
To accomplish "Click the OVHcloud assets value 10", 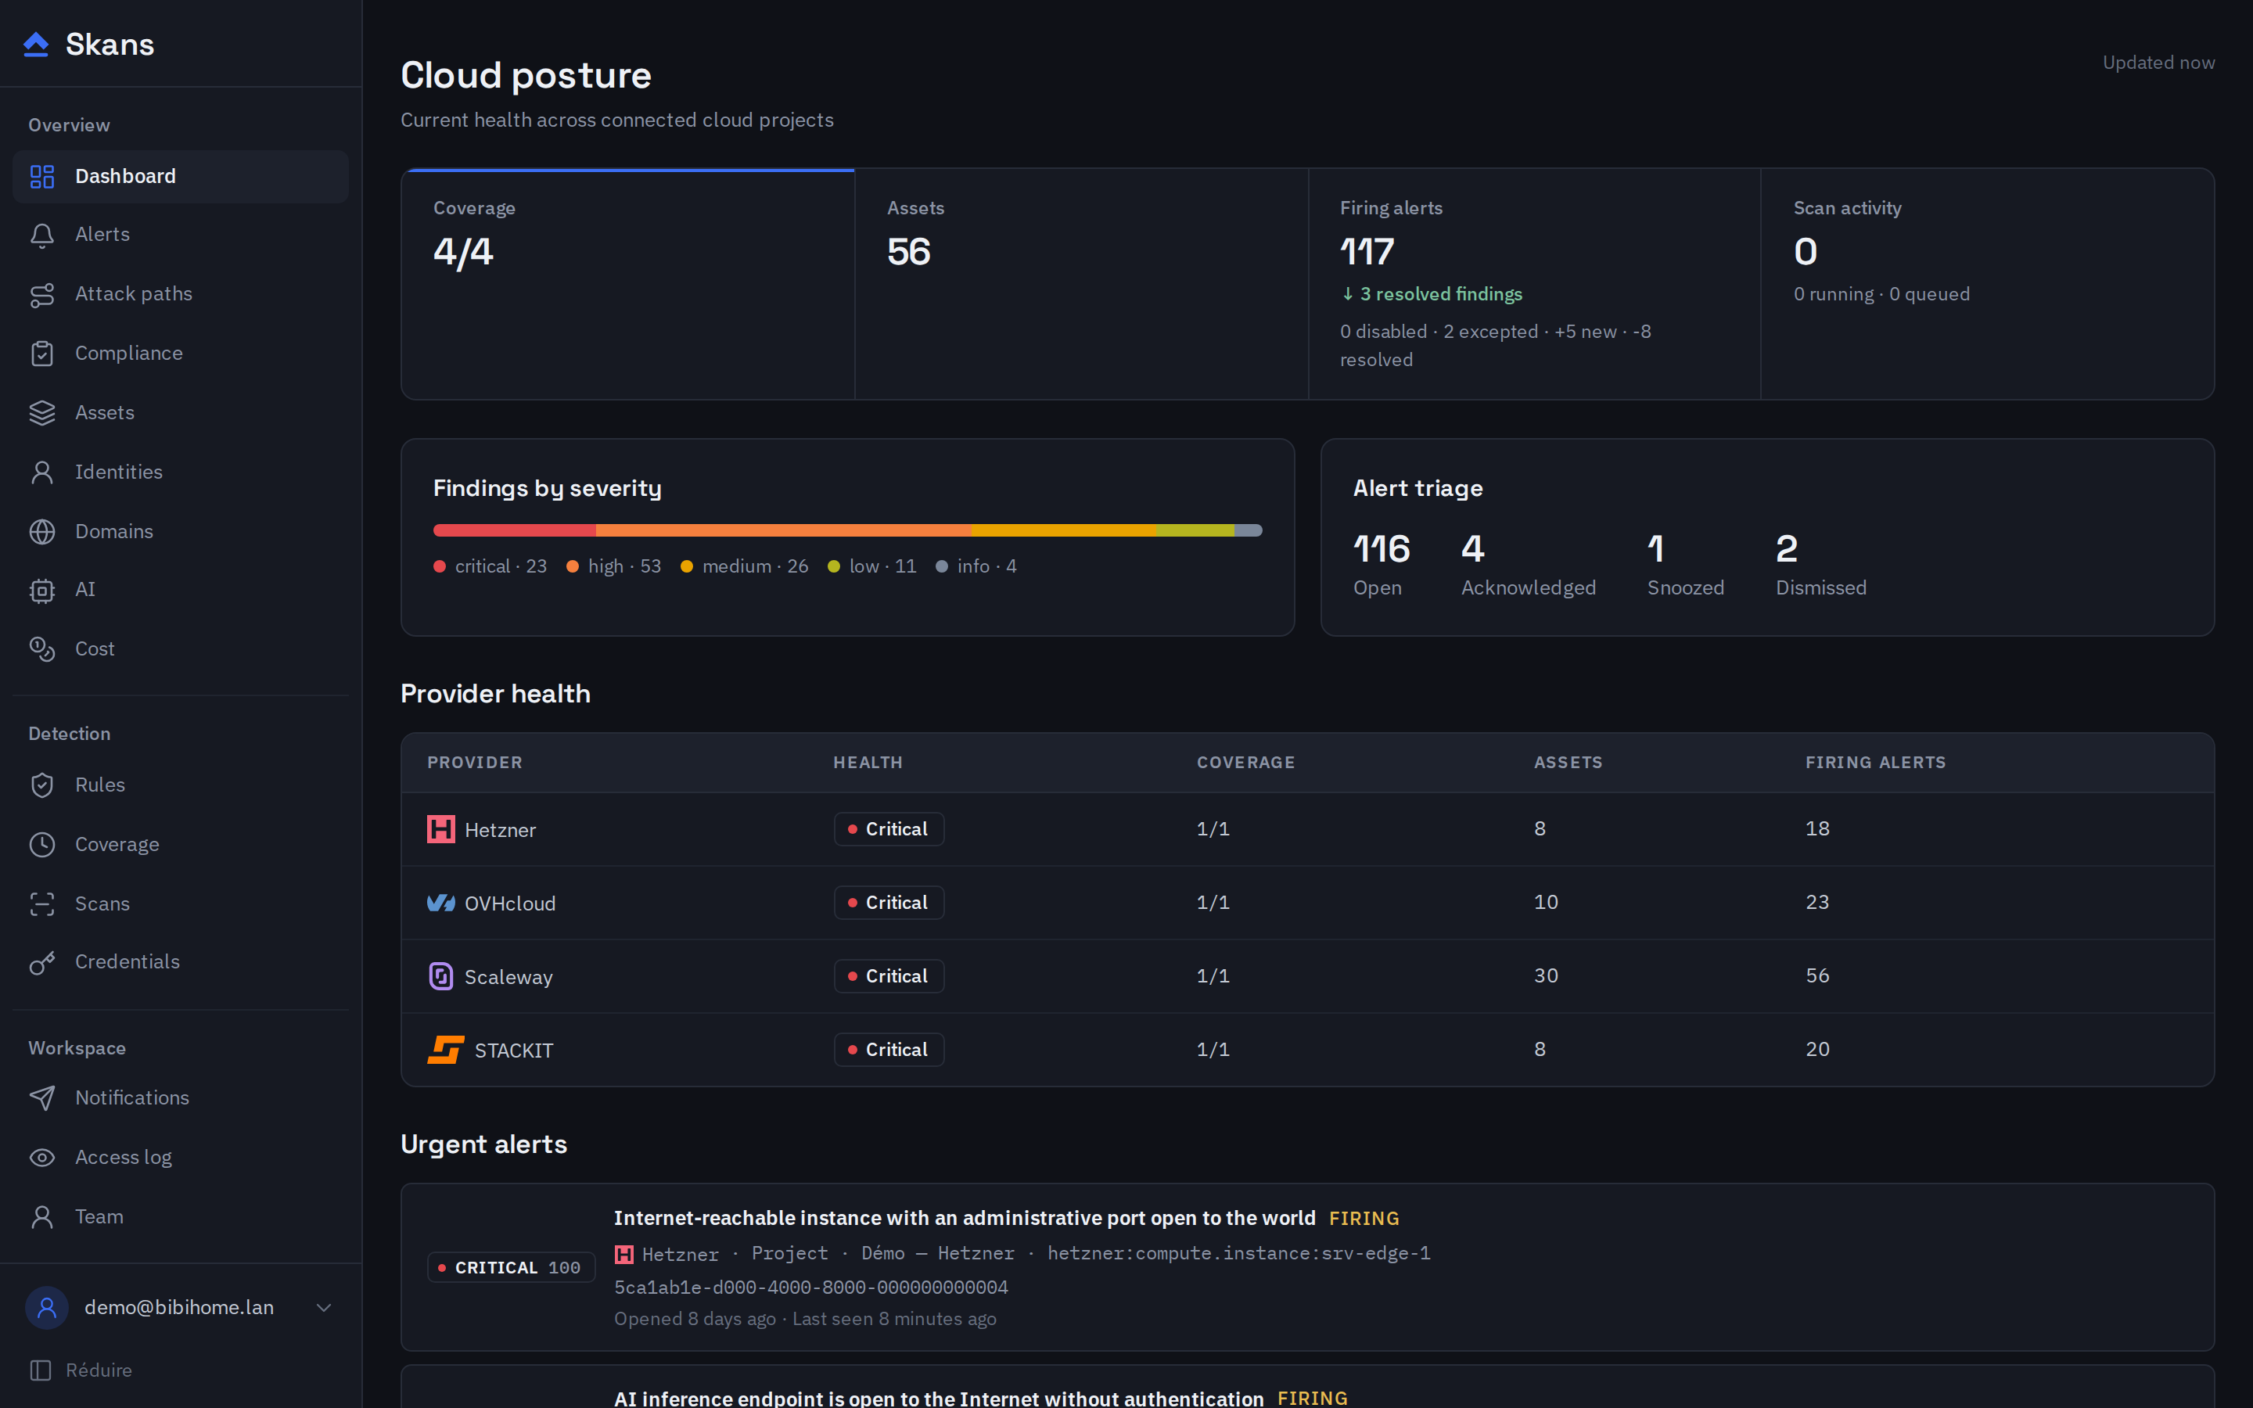I will point(1546,903).
